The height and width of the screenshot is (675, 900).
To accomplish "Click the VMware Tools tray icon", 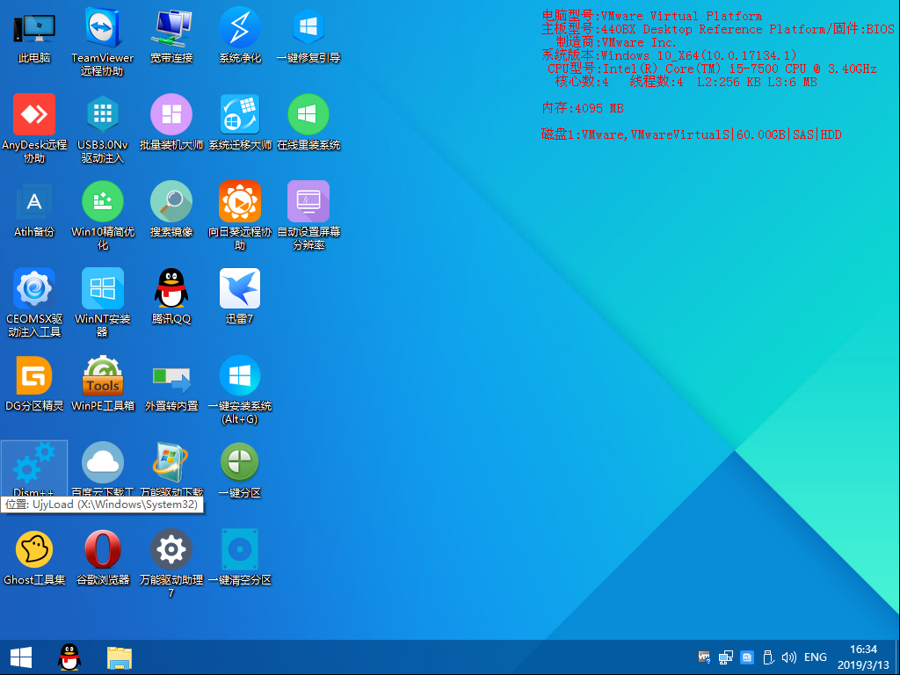I will (704, 657).
